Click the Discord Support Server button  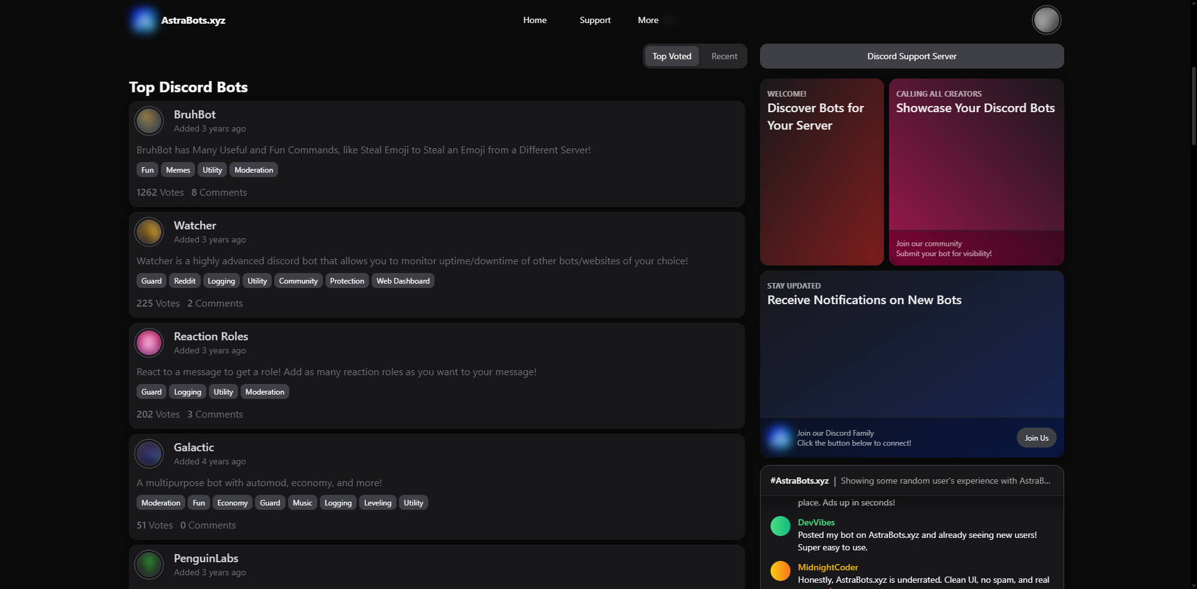click(911, 56)
